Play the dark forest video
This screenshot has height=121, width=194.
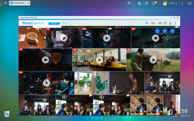coord(156,38)
